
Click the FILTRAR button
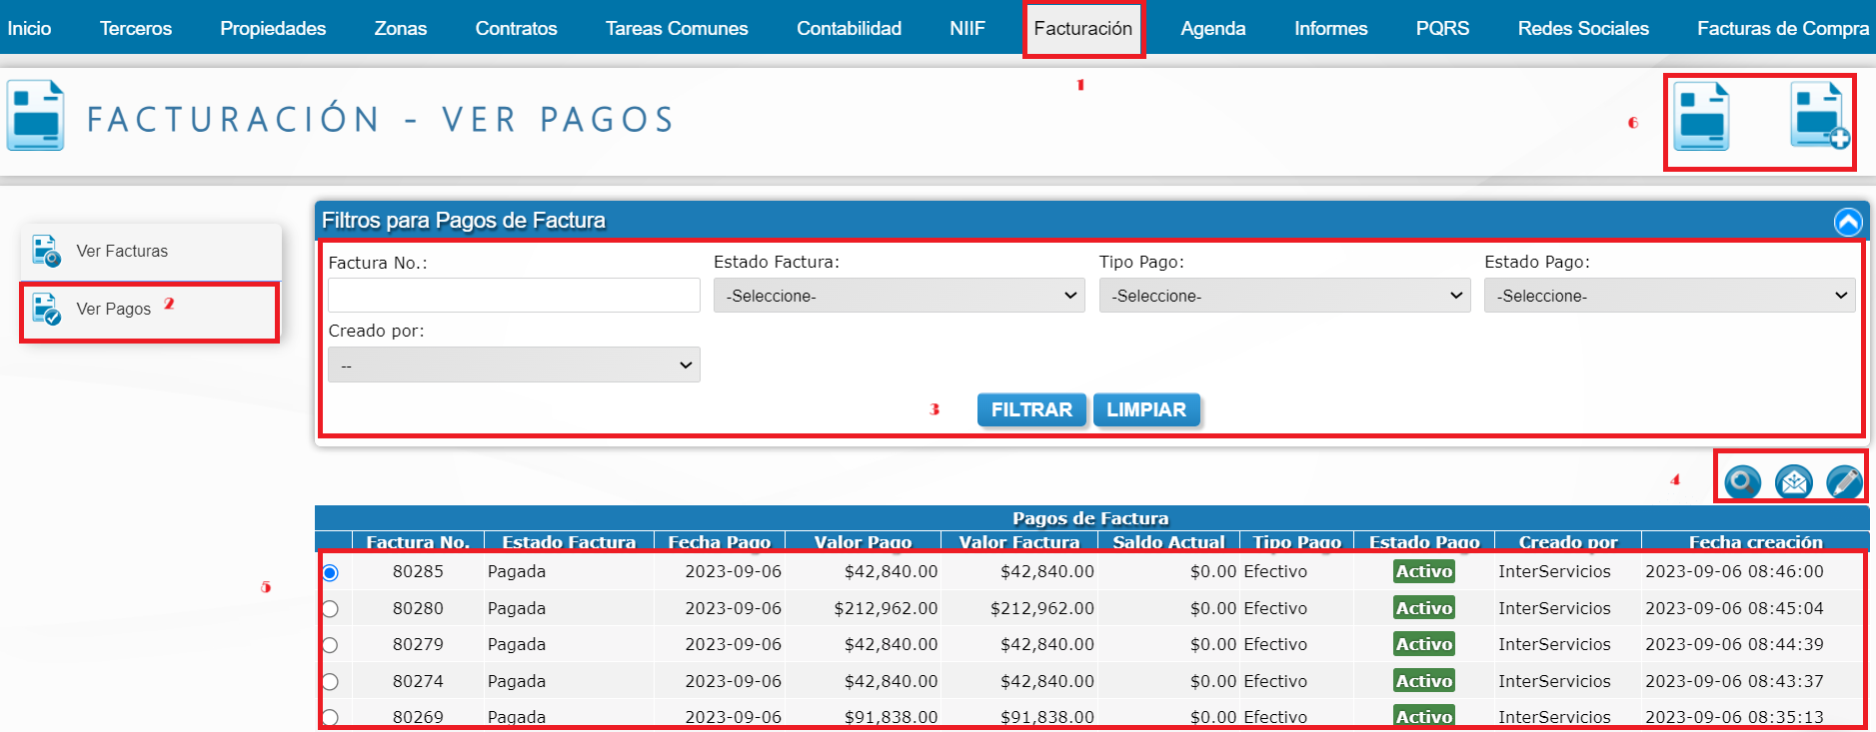click(1030, 410)
